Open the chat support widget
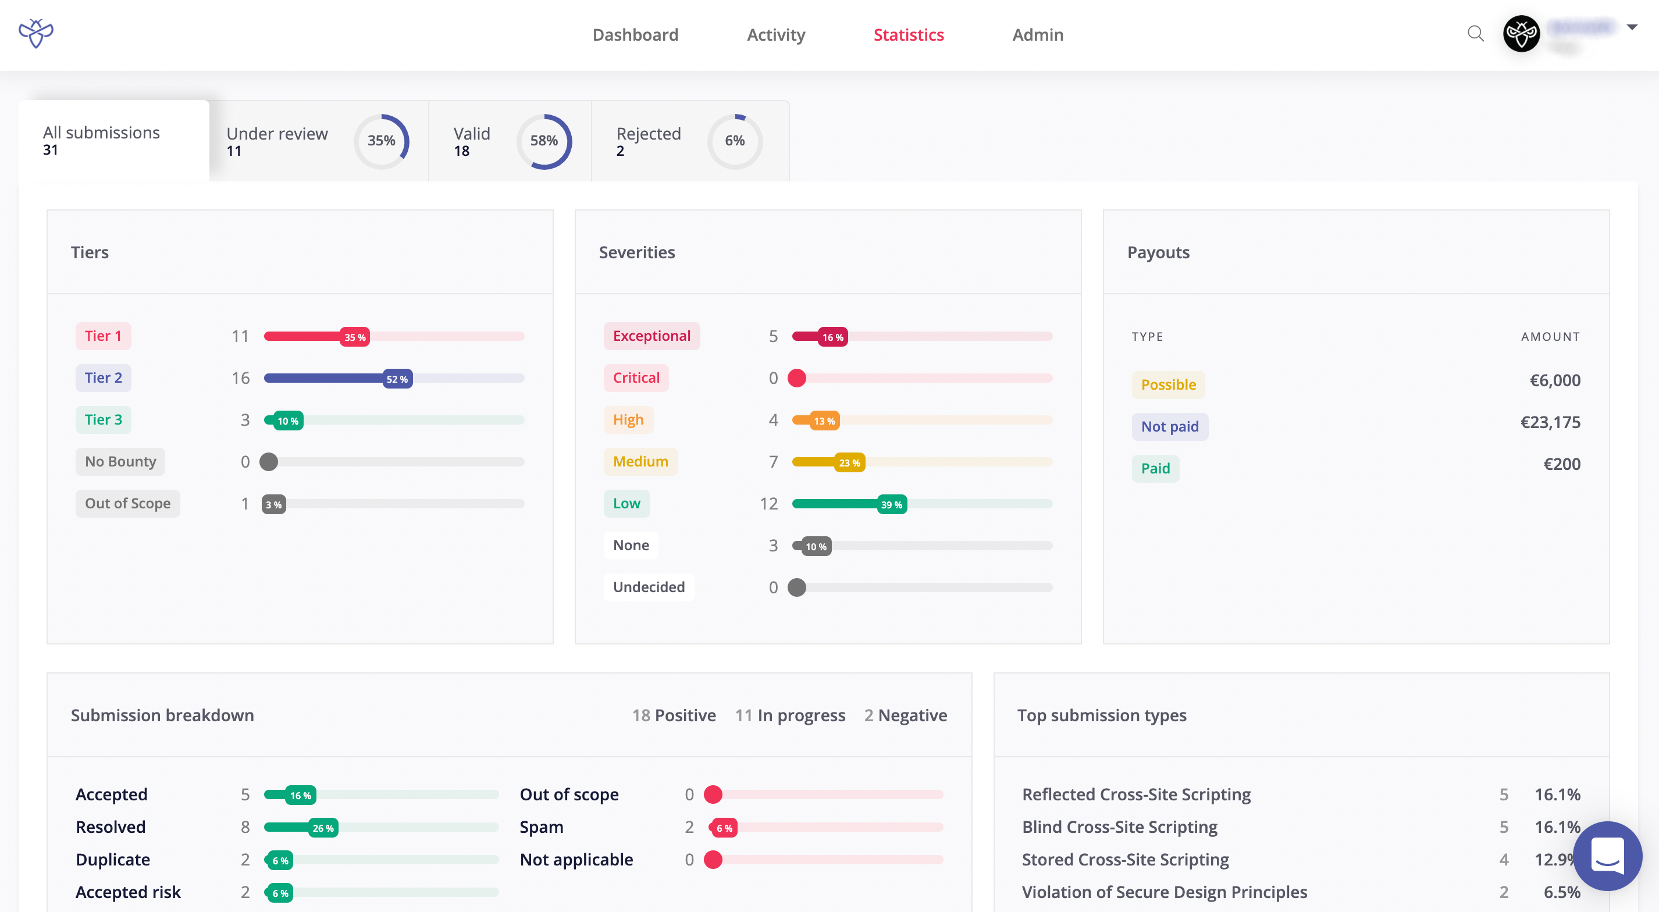 (x=1607, y=856)
